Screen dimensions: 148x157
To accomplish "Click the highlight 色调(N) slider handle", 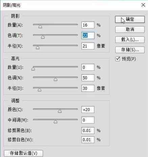I will pos(55,79).
